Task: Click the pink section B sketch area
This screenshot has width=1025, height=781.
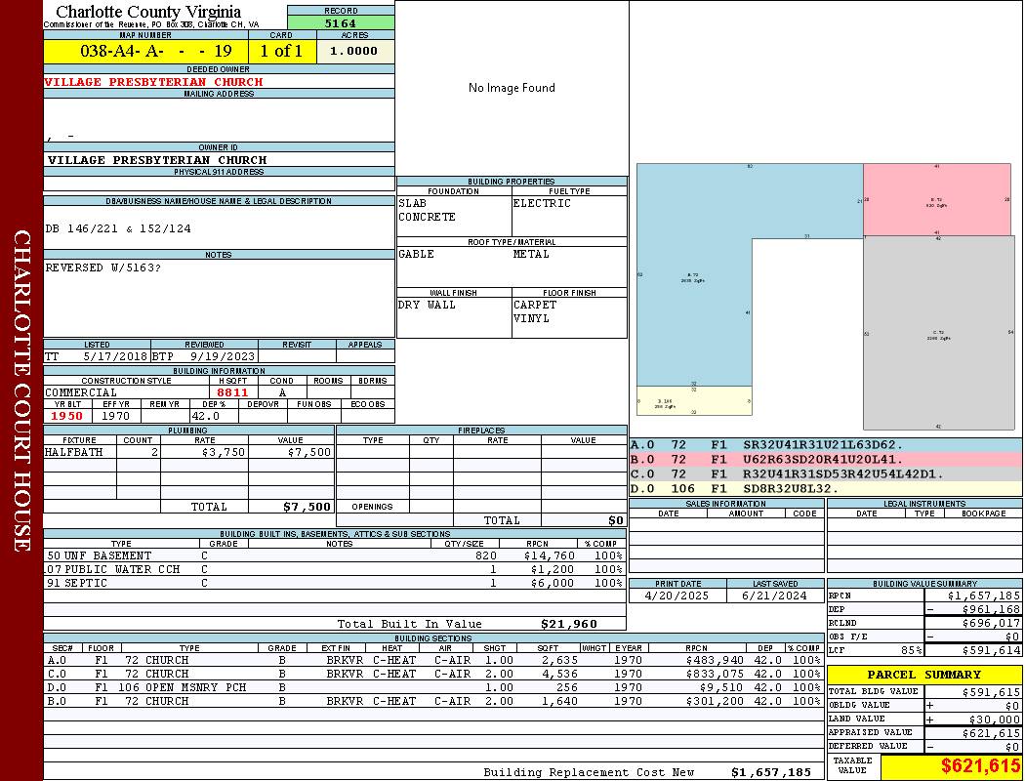Action: point(937,200)
